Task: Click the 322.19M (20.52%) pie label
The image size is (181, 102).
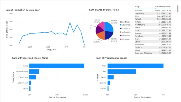Action: [97, 41]
